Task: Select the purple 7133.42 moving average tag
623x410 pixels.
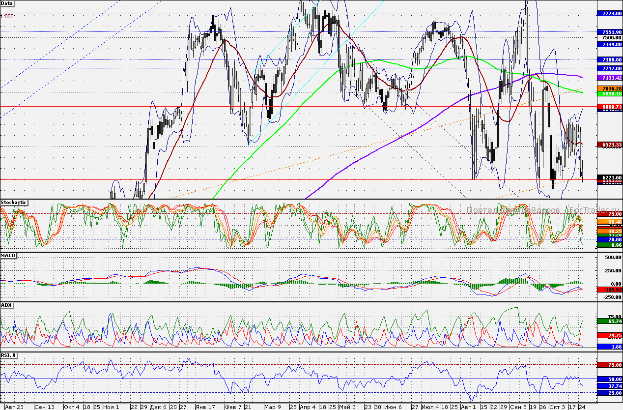Action: tap(609, 78)
